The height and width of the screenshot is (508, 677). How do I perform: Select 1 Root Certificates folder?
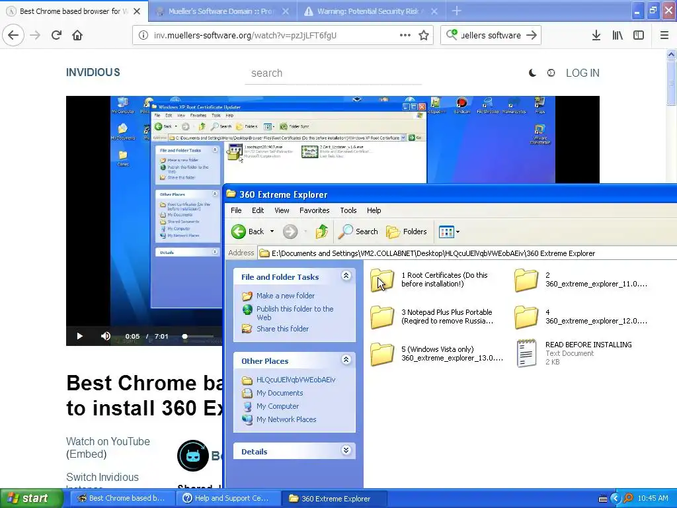pyautogui.click(x=430, y=280)
